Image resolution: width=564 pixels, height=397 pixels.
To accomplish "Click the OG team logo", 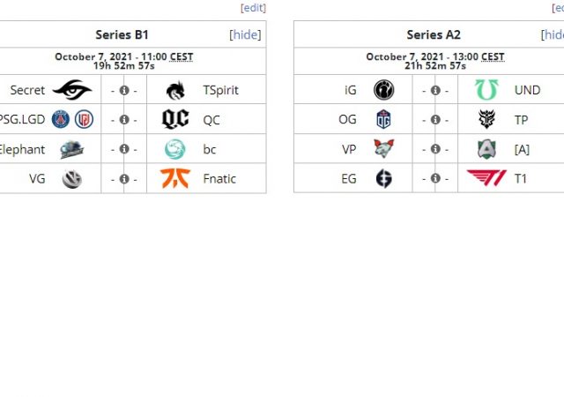I will click(x=383, y=119).
